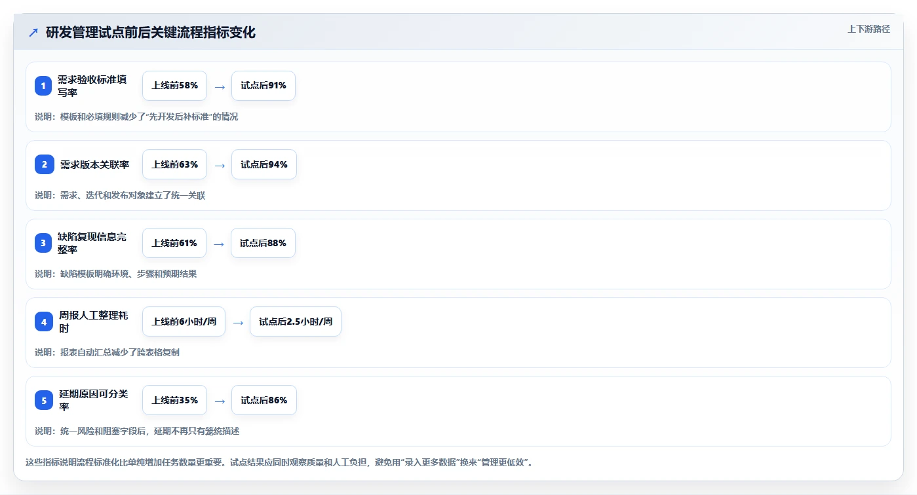Click the summary paragraph starting 这些指标说明
Viewport: 917px width, 495px height.
click(x=281, y=462)
